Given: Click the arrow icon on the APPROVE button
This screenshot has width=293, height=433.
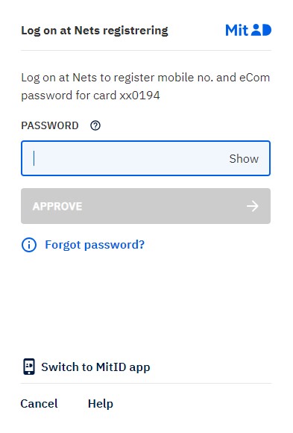Looking at the screenshot, I should (253, 206).
